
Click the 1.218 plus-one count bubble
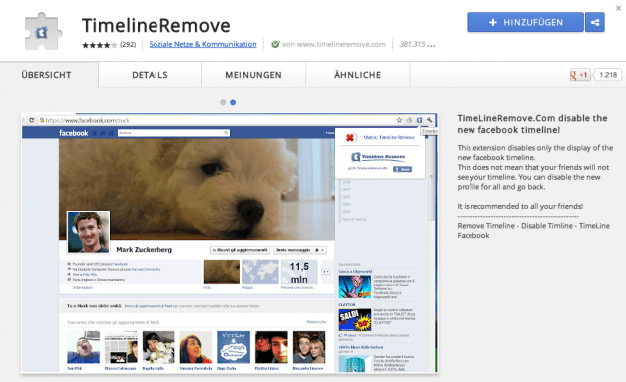click(608, 75)
